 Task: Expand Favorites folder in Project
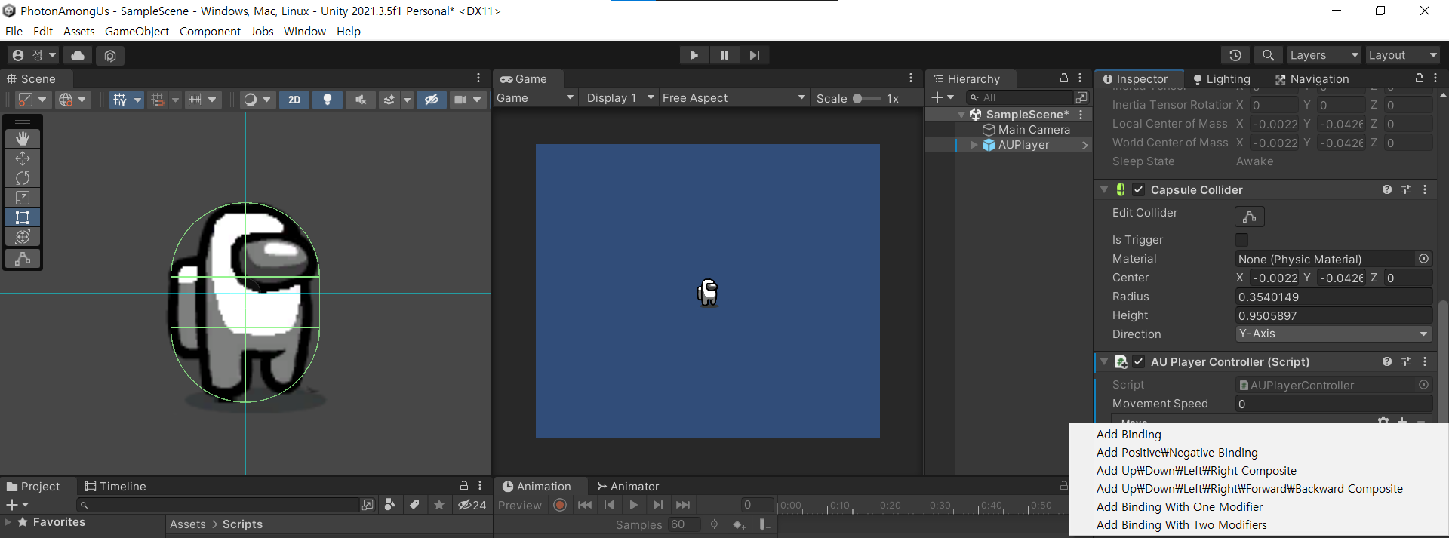coord(8,522)
